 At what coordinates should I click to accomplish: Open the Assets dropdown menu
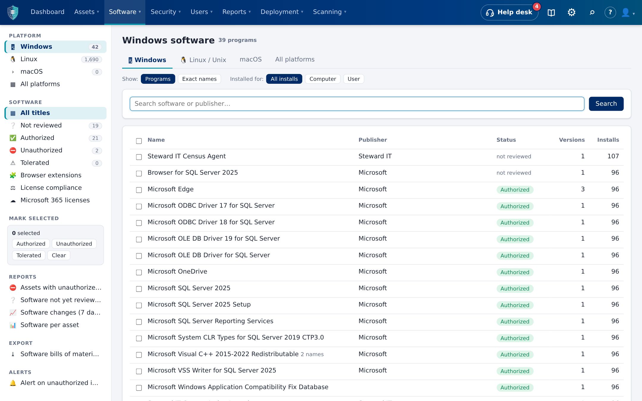click(86, 12)
